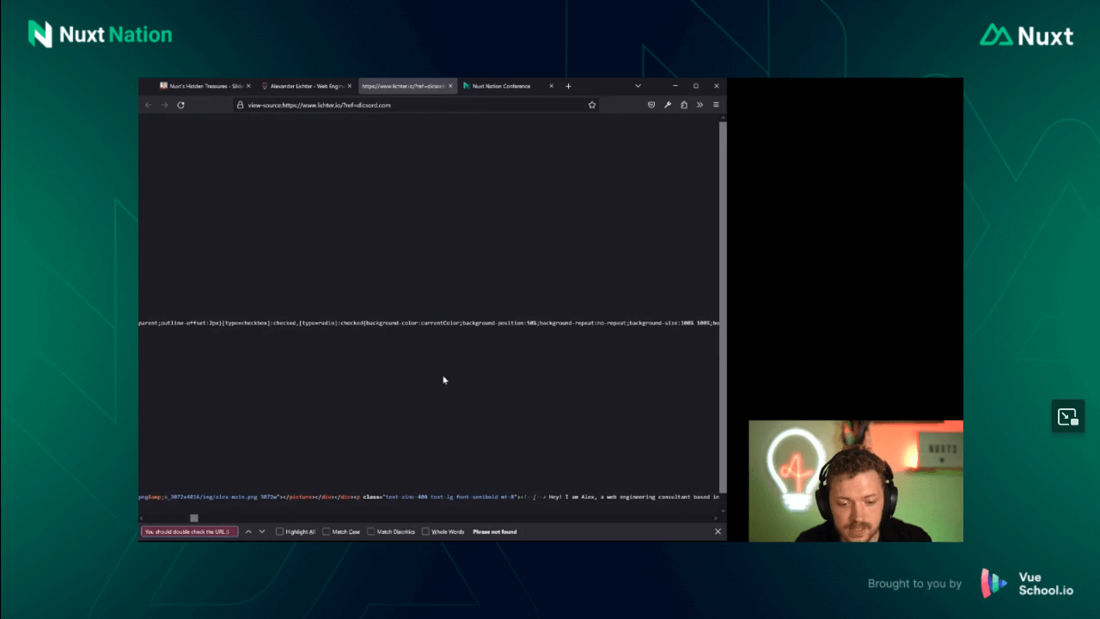Click the horizontal scrollbar thumb
The width and height of the screenshot is (1100, 619).
[x=194, y=518]
